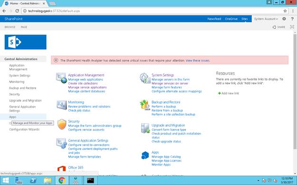Select Monitoring in the left navigation
Viewport: 297px width, 185px height.
click(17, 82)
